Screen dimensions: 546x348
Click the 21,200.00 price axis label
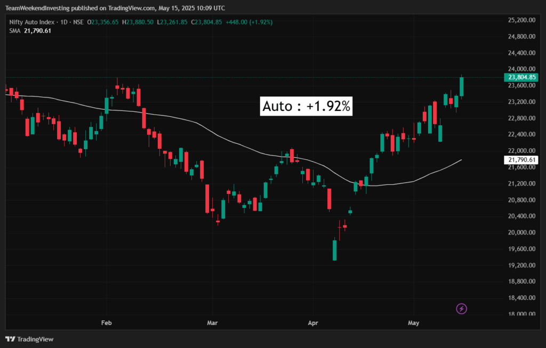tap(521, 183)
